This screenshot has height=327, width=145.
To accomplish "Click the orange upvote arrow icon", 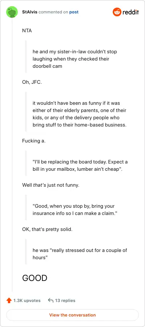I will click(9, 301).
